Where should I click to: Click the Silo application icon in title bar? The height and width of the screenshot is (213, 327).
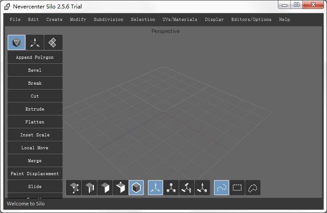click(x=7, y=6)
